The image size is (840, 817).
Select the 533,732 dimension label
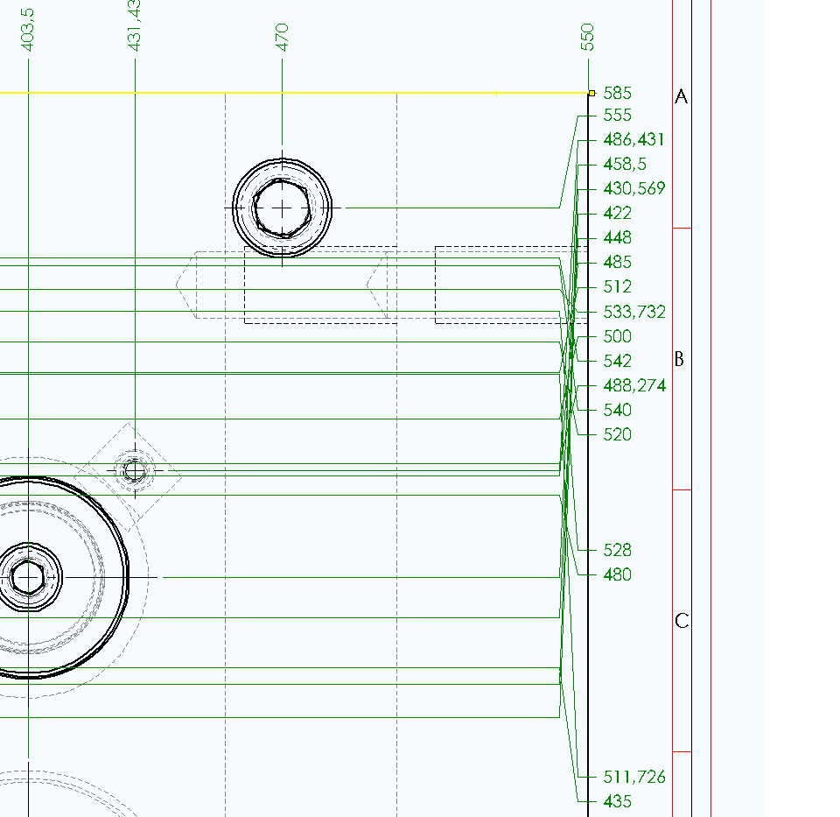pos(634,312)
